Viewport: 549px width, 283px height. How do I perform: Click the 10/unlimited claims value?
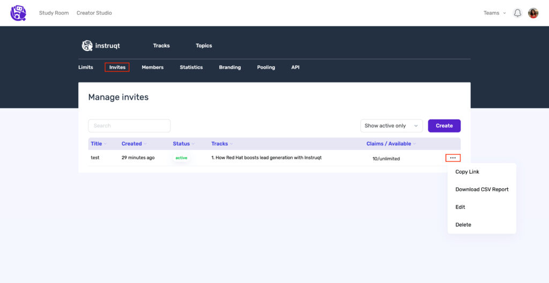point(386,159)
